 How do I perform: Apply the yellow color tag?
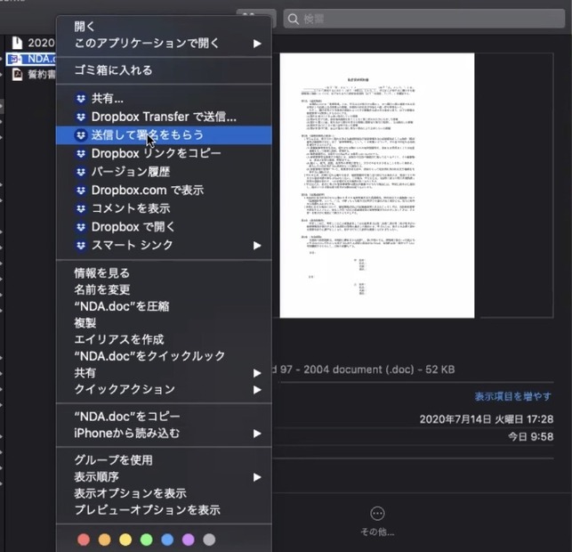[125, 540]
